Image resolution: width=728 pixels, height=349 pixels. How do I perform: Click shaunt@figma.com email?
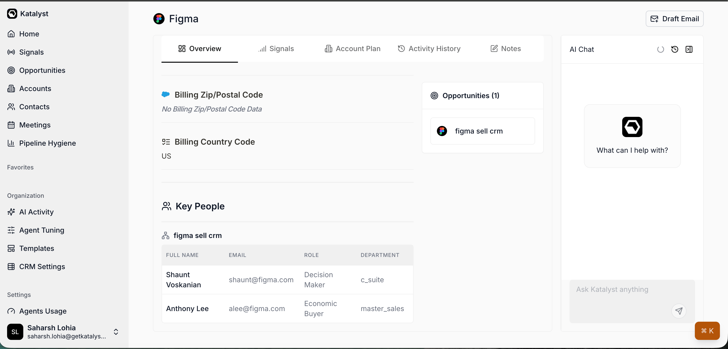[x=261, y=280]
